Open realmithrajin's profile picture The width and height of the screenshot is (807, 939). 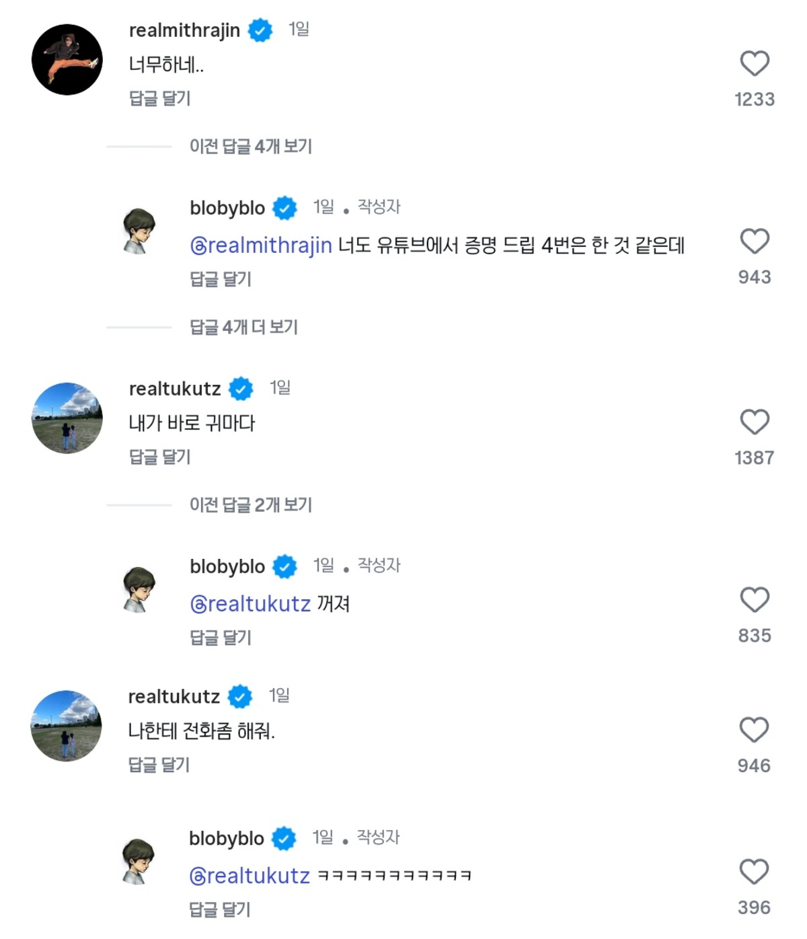pyautogui.click(x=67, y=60)
